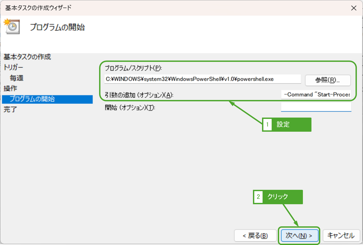363x245 pixels.
Task: Go back with the 戻る(B) button
Action: [255, 236]
